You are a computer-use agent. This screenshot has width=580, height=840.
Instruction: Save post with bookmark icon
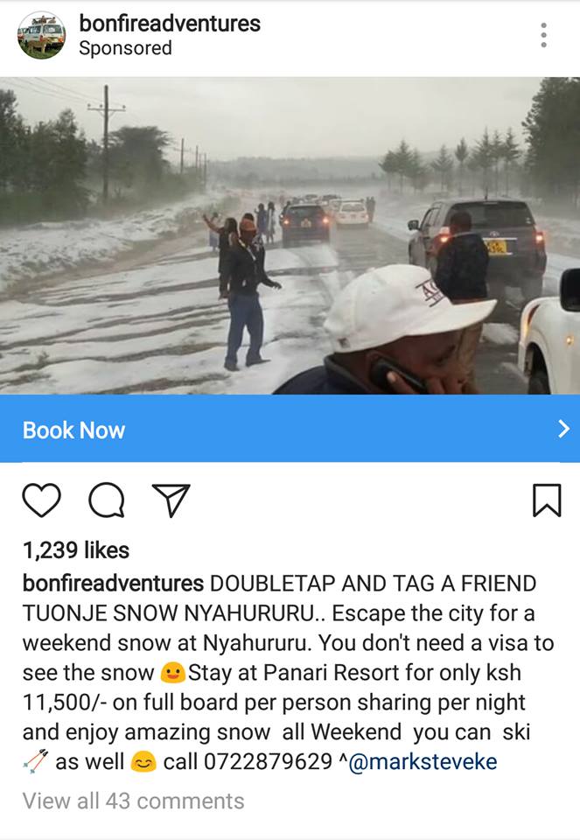coord(547,500)
